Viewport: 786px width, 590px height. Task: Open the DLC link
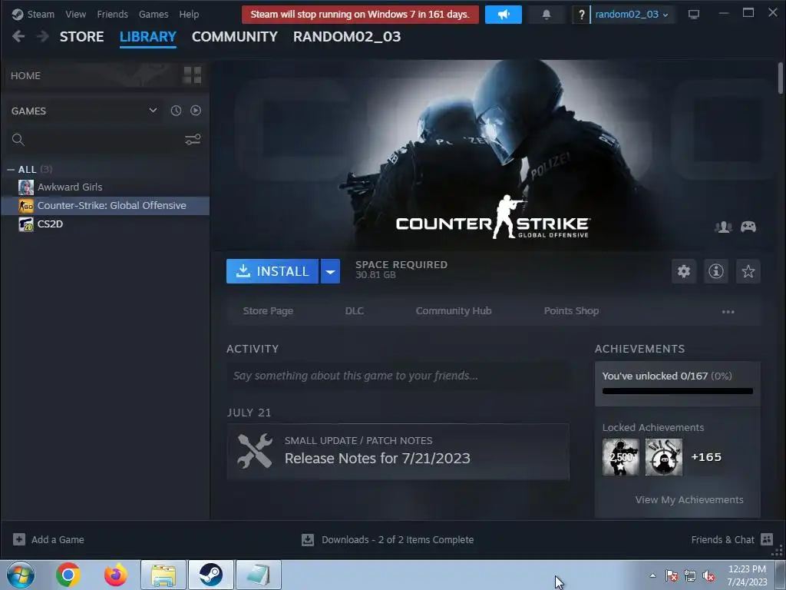[x=355, y=311]
